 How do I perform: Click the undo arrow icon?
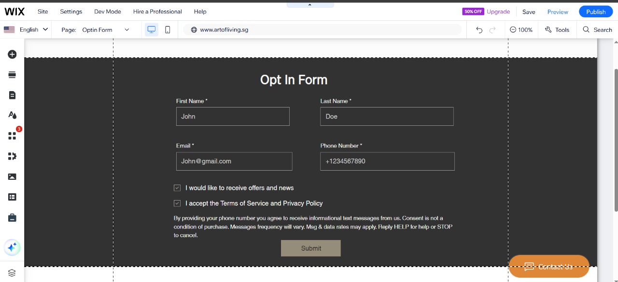click(x=479, y=30)
